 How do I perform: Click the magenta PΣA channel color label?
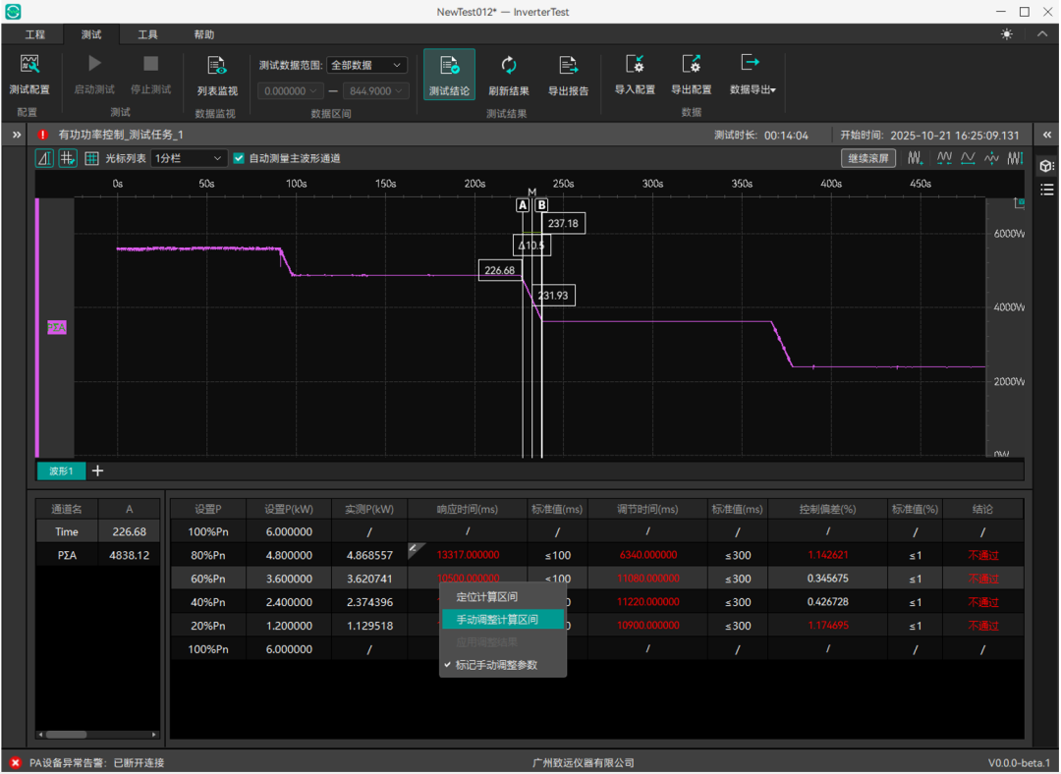click(x=57, y=328)
